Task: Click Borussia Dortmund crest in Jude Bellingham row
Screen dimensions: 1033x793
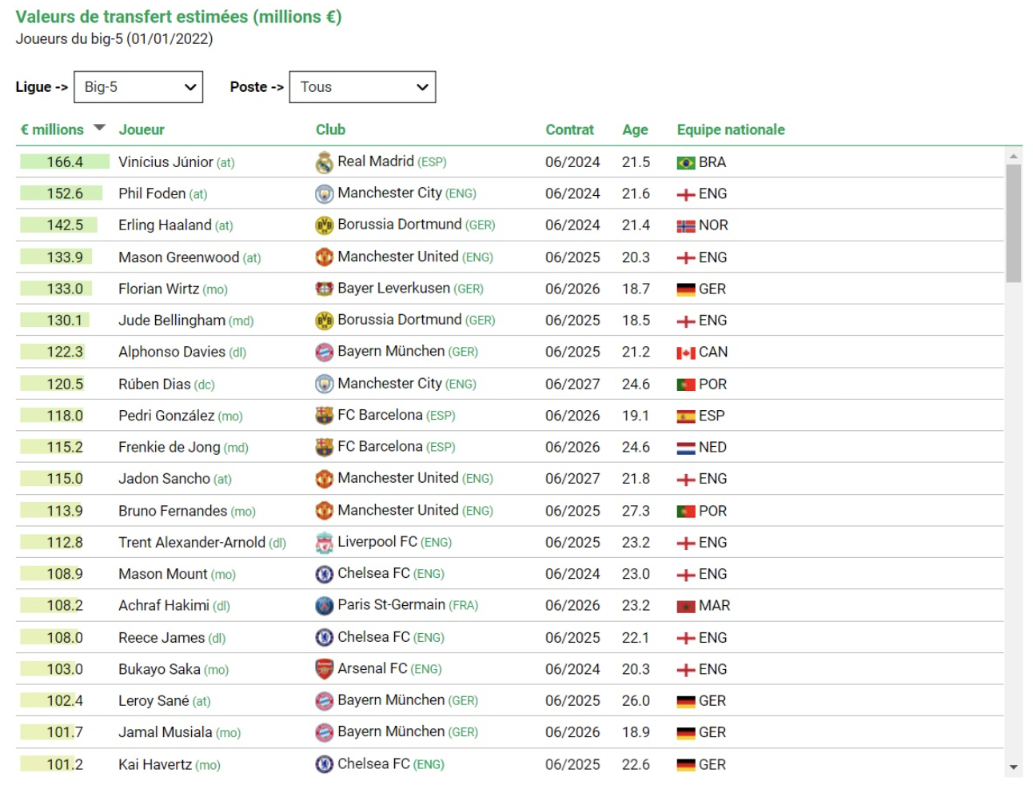Action: [x=324, y=321]
